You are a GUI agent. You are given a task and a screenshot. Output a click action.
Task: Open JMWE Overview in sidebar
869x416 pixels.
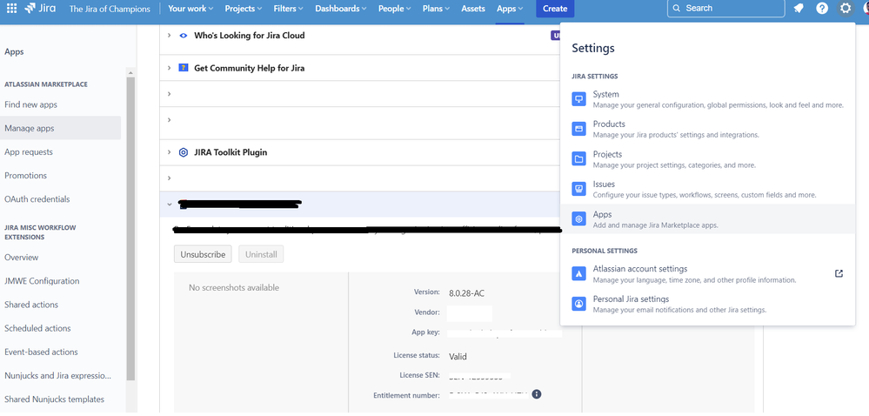pos(22,258)
